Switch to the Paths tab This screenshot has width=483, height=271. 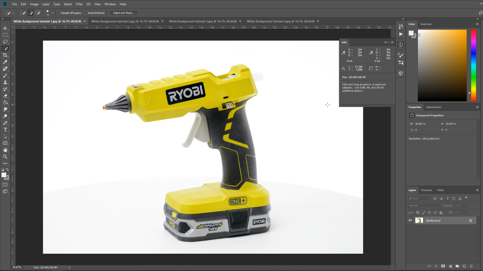pos(440,190)
